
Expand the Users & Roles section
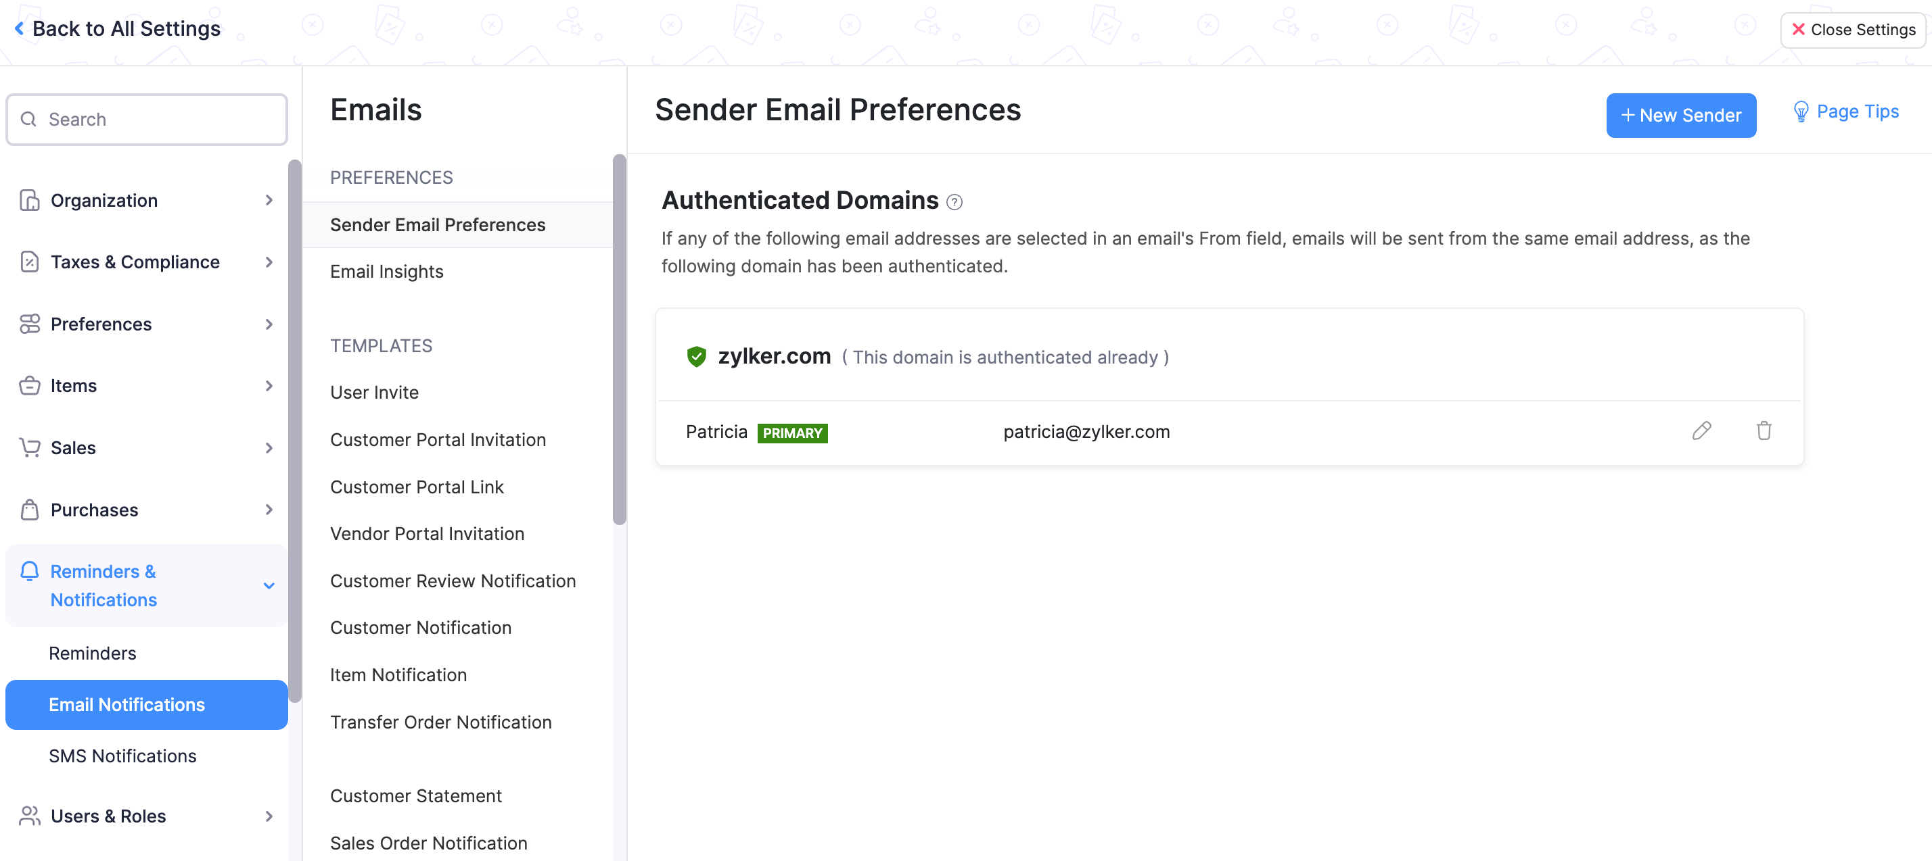(x=269, y=816)
